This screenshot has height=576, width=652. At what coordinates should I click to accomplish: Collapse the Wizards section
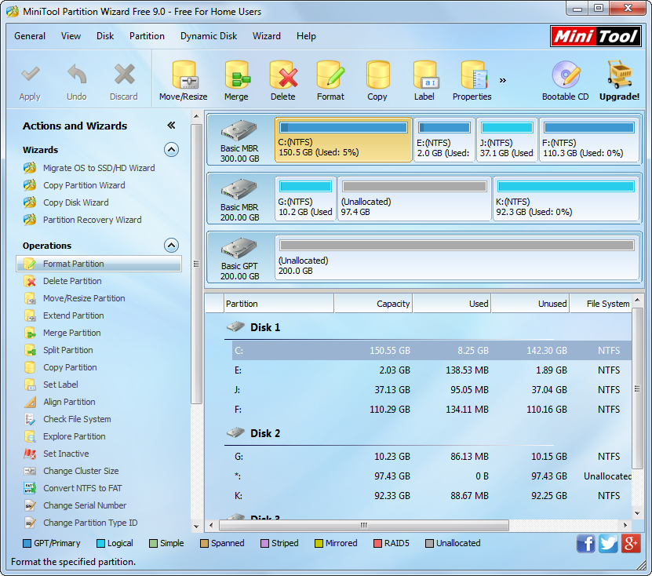click(171, 150)
